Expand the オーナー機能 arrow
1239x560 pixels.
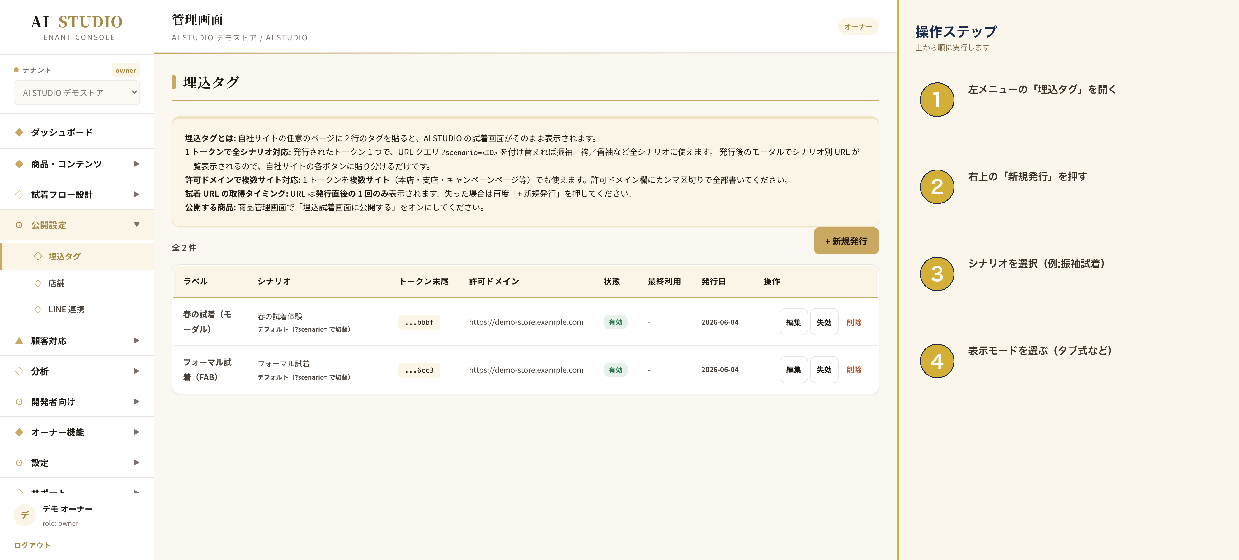pyautogui.click(x=137, y=432)
